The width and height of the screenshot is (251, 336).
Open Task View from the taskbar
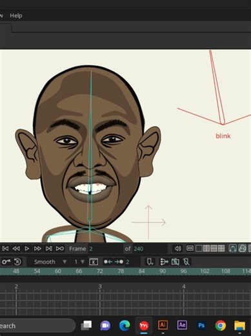point(86,326)
